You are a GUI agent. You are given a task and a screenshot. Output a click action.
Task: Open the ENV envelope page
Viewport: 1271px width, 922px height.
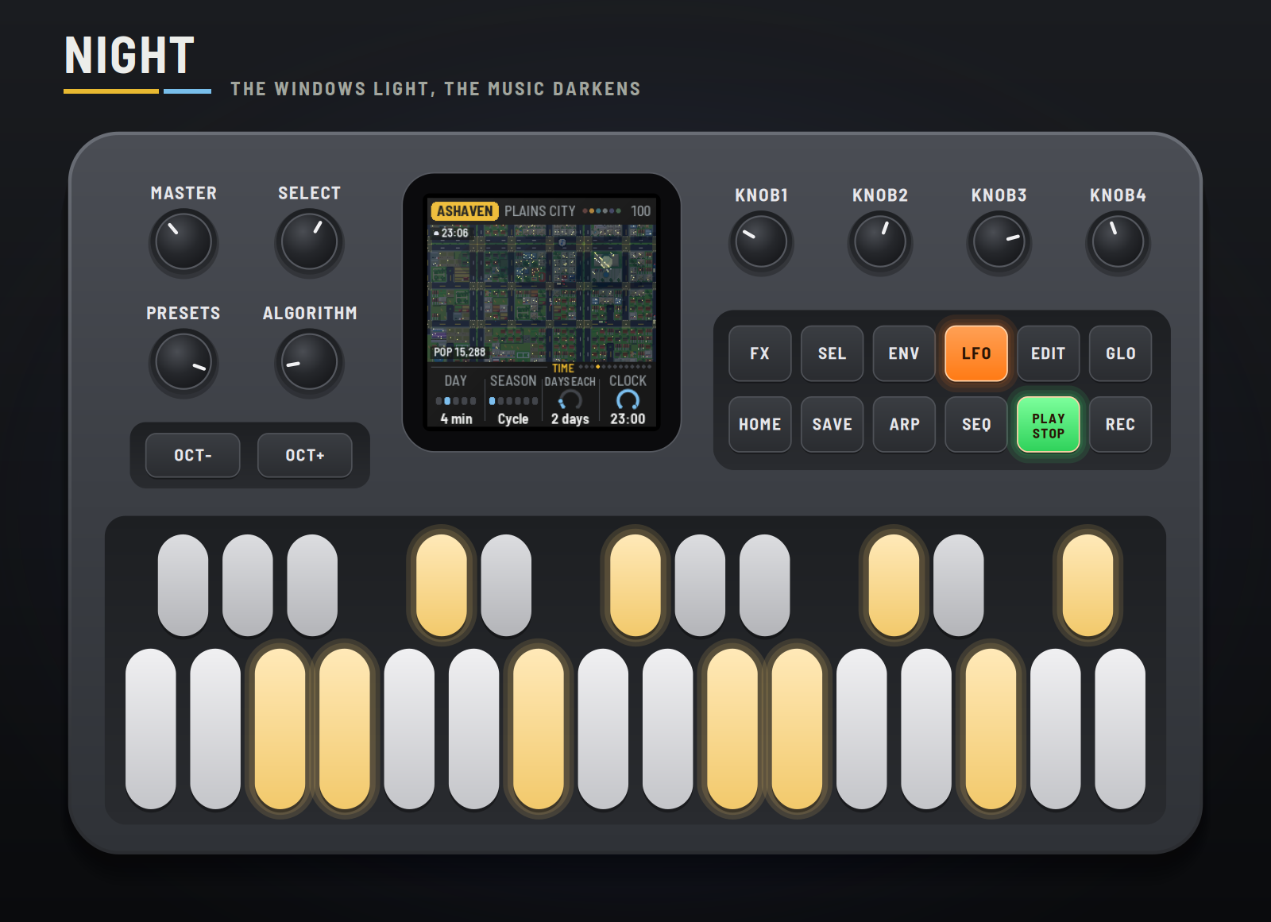[x=904, y=353]
